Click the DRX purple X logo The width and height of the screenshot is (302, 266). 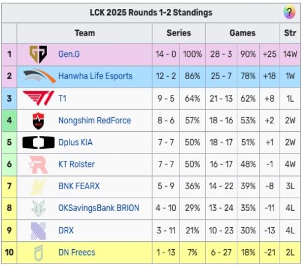point(38,231)
